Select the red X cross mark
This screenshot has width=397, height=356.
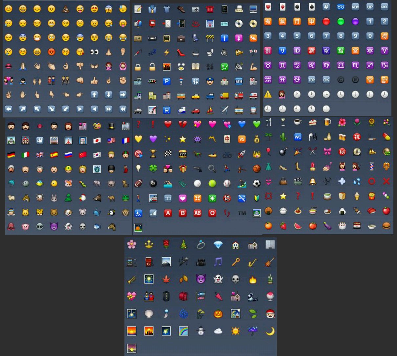coord(386,181)
